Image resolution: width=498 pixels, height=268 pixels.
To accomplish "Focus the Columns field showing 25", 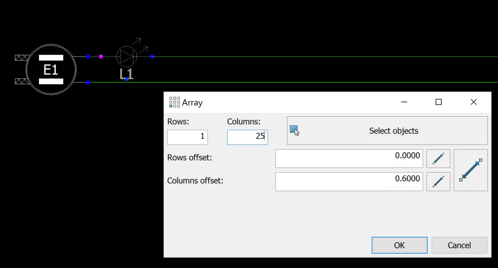I will 247,137.
